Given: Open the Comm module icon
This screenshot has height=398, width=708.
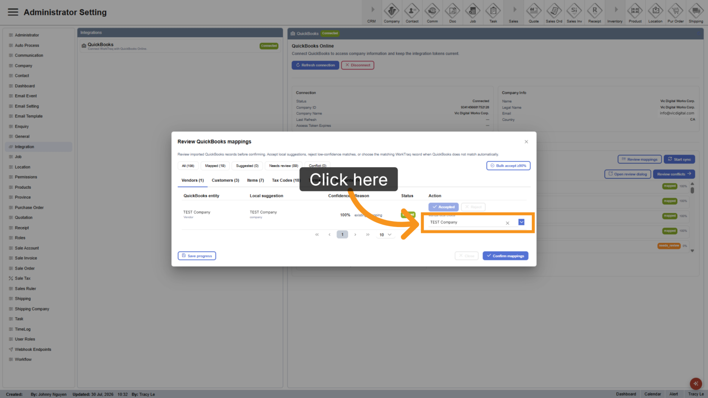Looking at the screenshot, I should point(432,13).
